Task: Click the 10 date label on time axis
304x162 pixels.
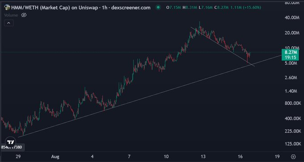Action: (166, 156)
